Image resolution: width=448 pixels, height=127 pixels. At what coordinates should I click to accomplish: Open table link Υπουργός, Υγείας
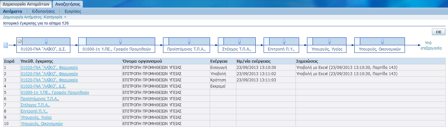[36, 117]
